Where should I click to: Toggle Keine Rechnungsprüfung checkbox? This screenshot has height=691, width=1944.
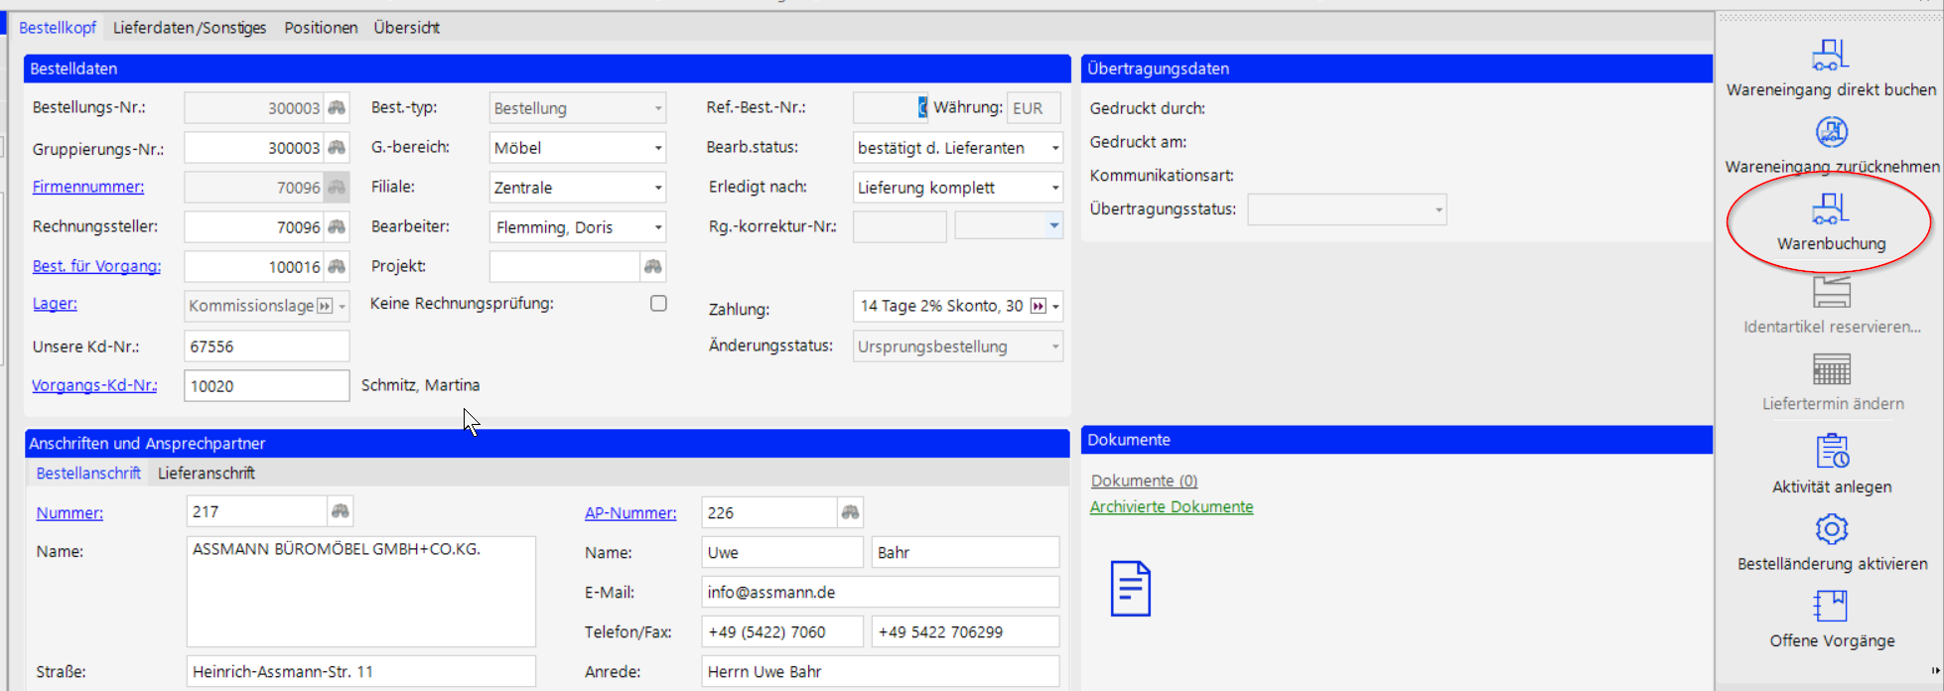pos(658,304)
